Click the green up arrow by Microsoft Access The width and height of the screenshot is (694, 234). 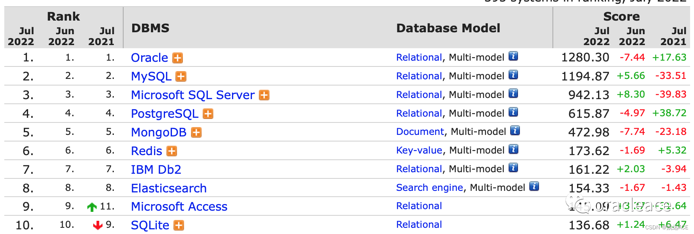pos(92,207)
